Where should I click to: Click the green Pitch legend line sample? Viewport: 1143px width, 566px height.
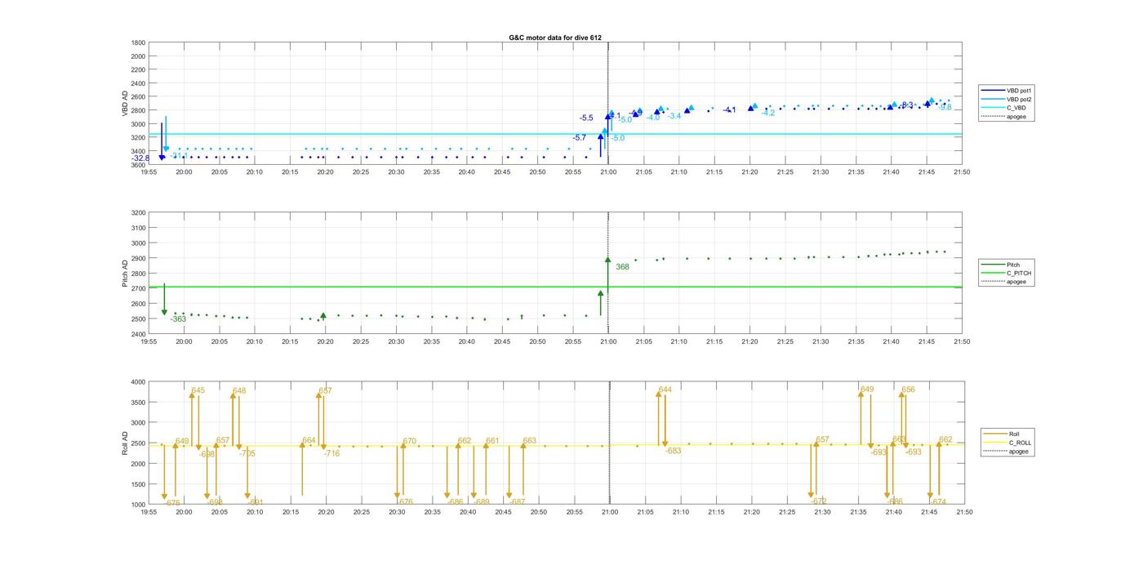point(994,265)
